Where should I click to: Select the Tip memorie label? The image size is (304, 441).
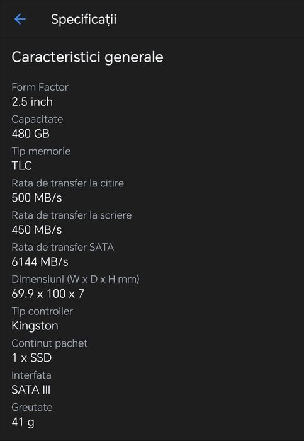[41, 151]
